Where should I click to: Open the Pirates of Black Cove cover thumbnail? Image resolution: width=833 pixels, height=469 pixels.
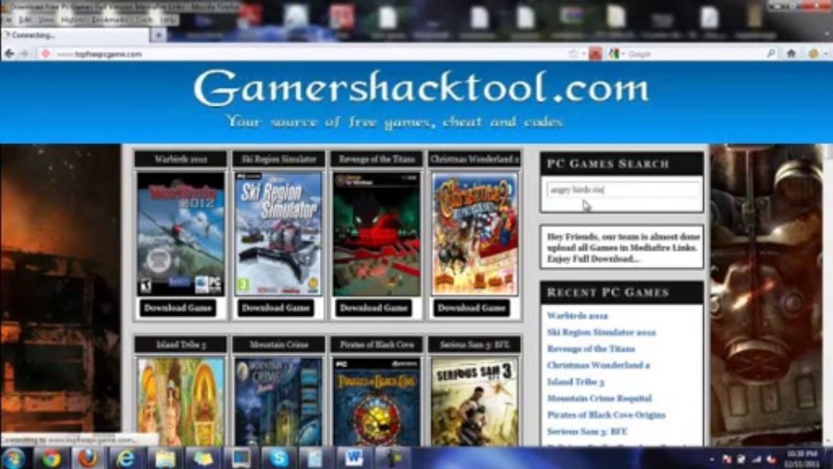coord(376,402)
